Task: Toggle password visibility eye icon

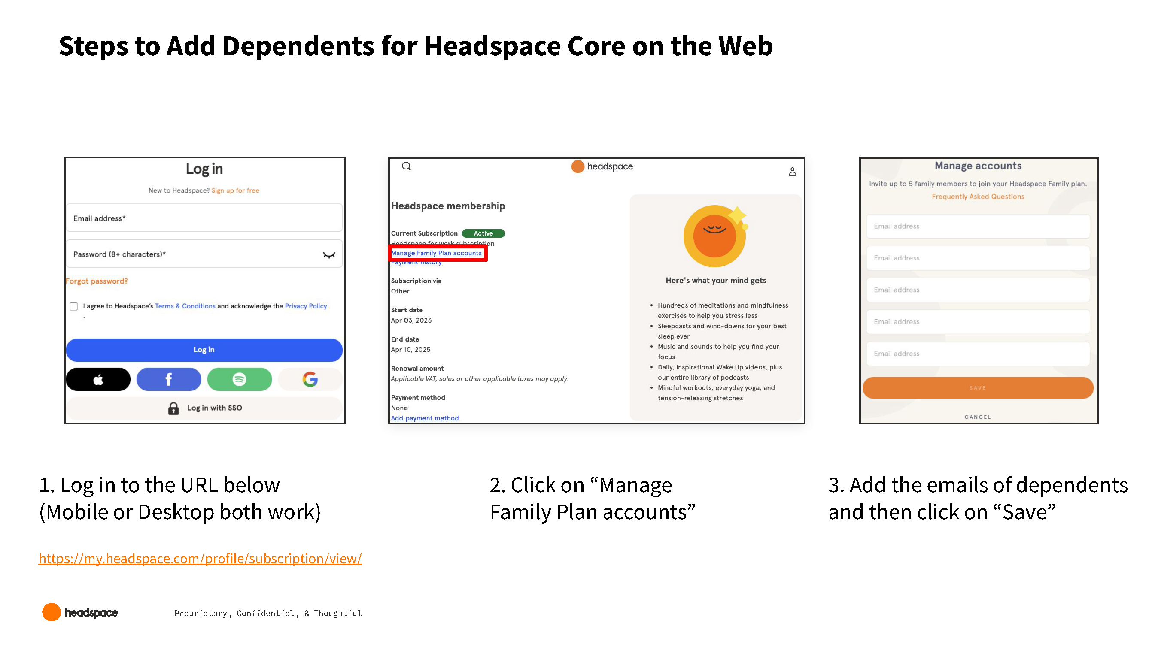Action: (x=329, y=255)
